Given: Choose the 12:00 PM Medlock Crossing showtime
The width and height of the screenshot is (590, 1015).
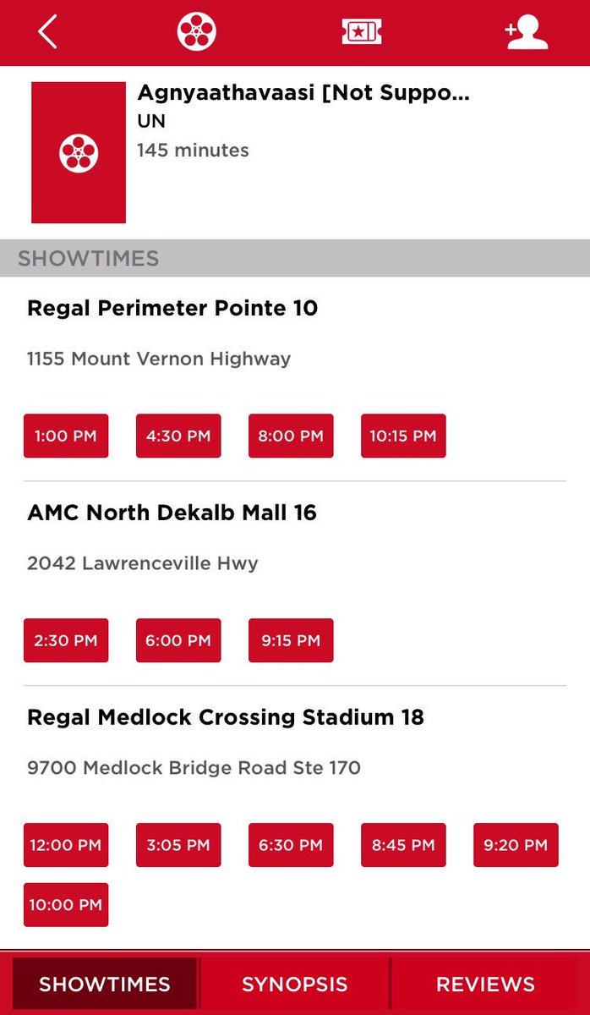Looking at the screenshot, I should pyautogui.click(x=66, y=845).
